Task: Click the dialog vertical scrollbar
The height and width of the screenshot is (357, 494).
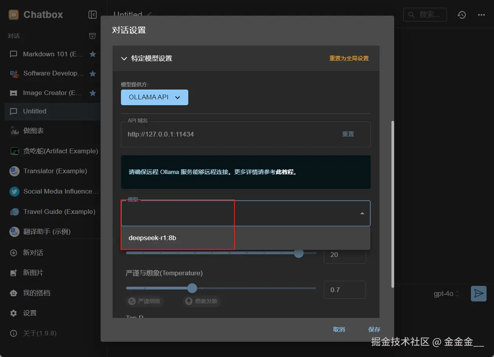Action: click(x=392, y=204)
